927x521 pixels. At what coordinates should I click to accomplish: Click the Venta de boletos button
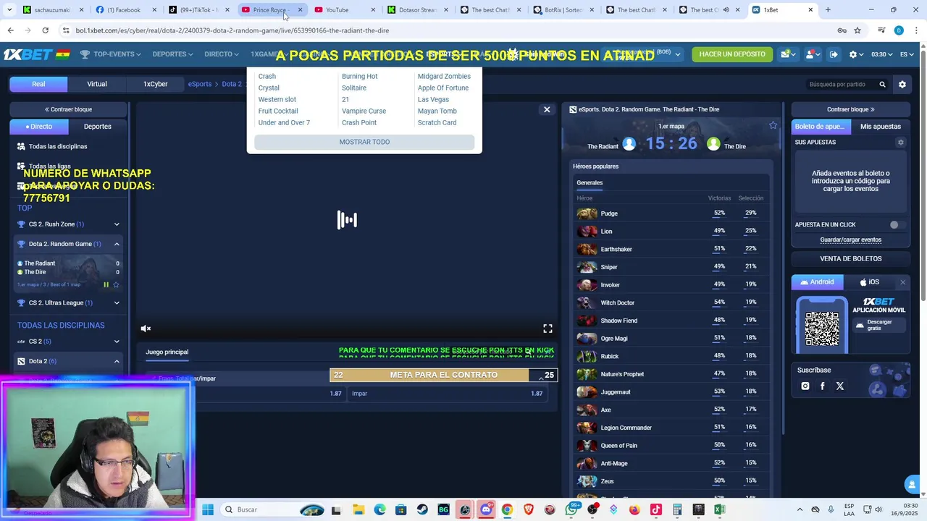tap(851, 258)
